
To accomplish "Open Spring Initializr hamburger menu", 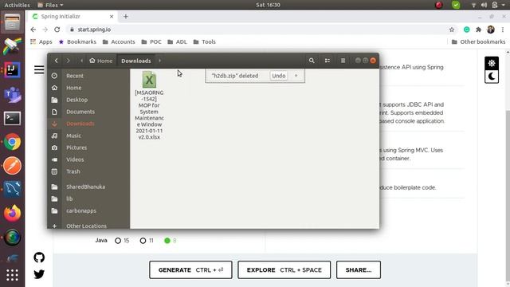I will 39,69.
